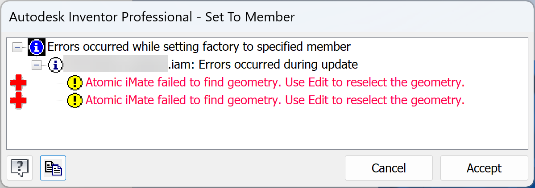This screenshot has height=188, width=535.
Task: Click the second yellow warning icon
Action: click(x=75, y=101)
